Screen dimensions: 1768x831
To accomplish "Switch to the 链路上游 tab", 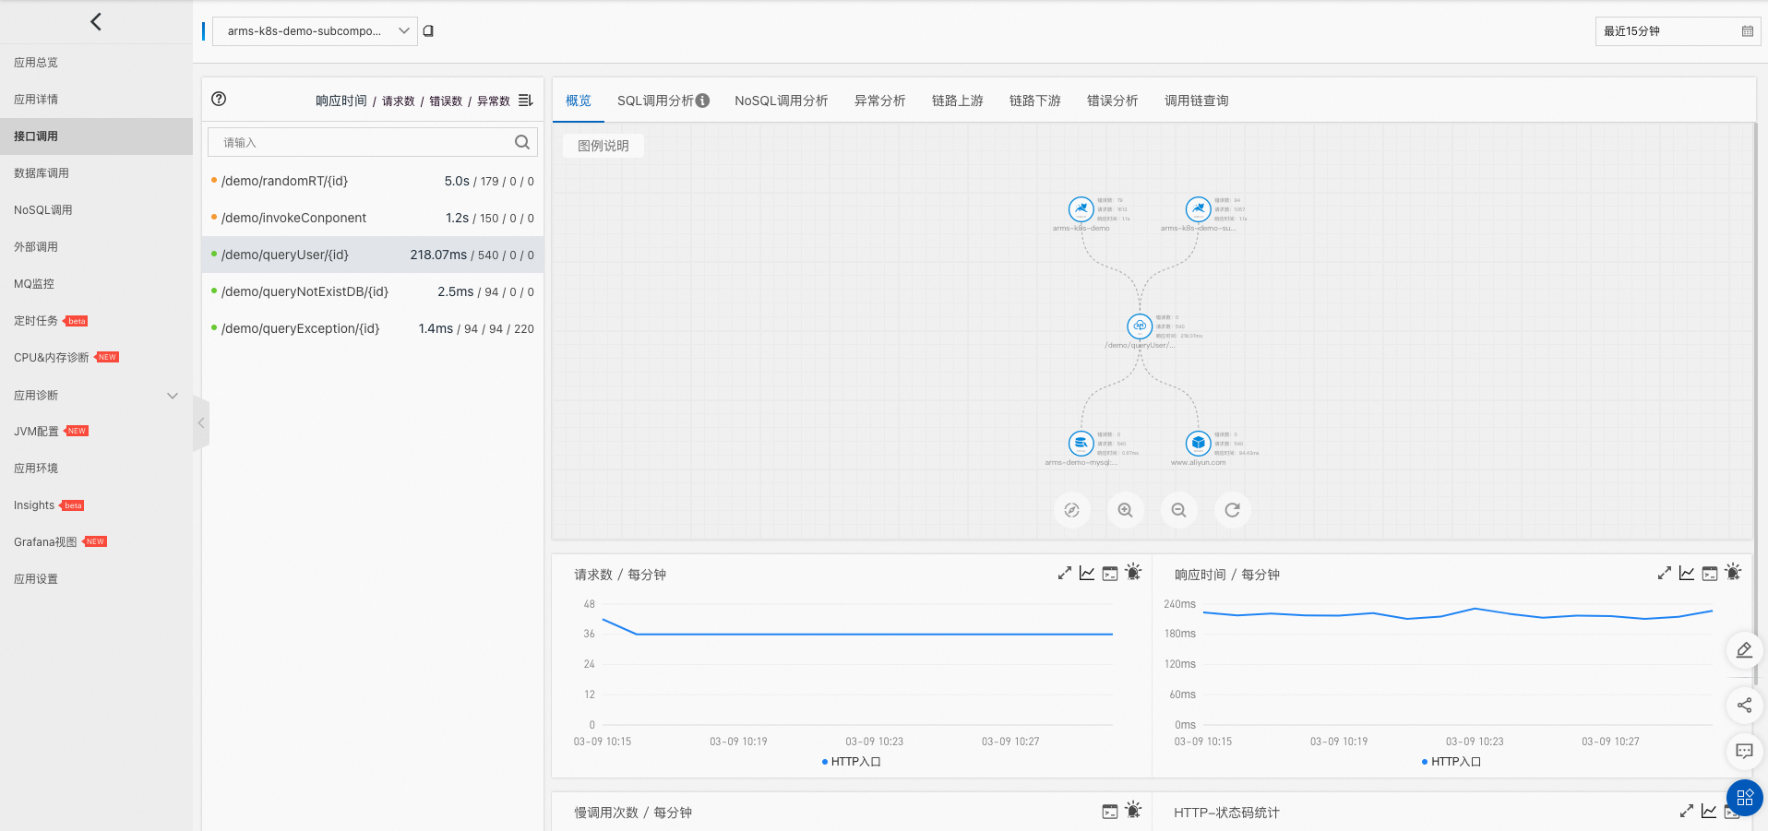I will (x=958, y=101).
